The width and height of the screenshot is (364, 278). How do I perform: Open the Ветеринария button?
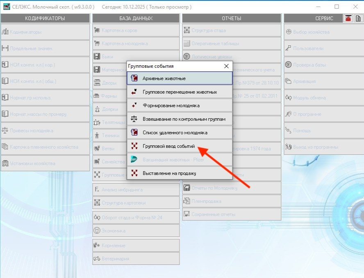coord(136,258)
